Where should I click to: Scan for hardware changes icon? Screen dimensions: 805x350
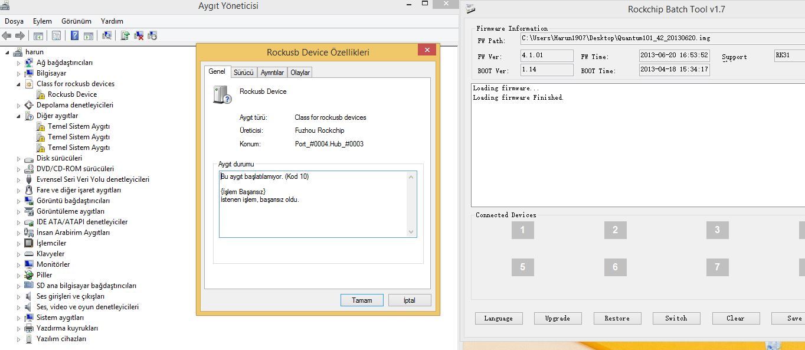[107, 36]
